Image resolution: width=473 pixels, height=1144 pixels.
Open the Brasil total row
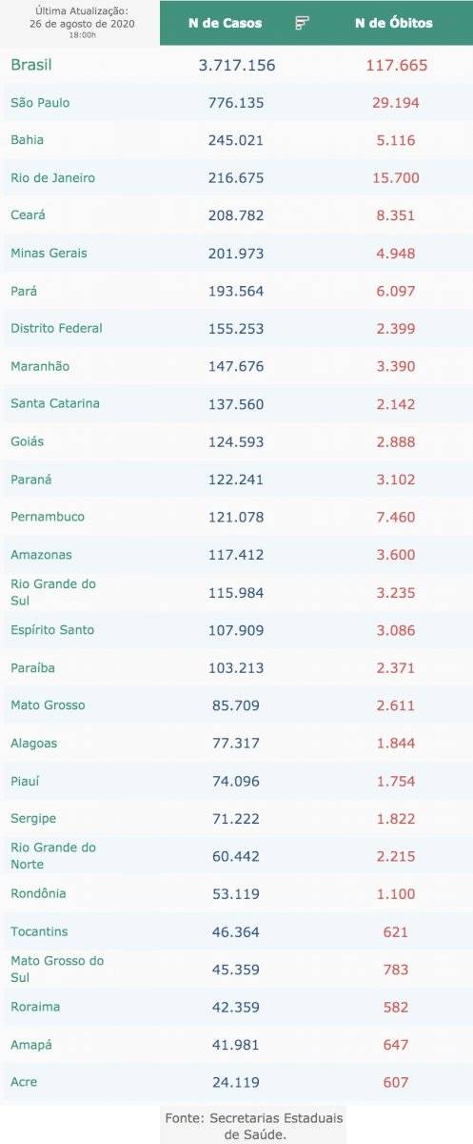[236, 66]
